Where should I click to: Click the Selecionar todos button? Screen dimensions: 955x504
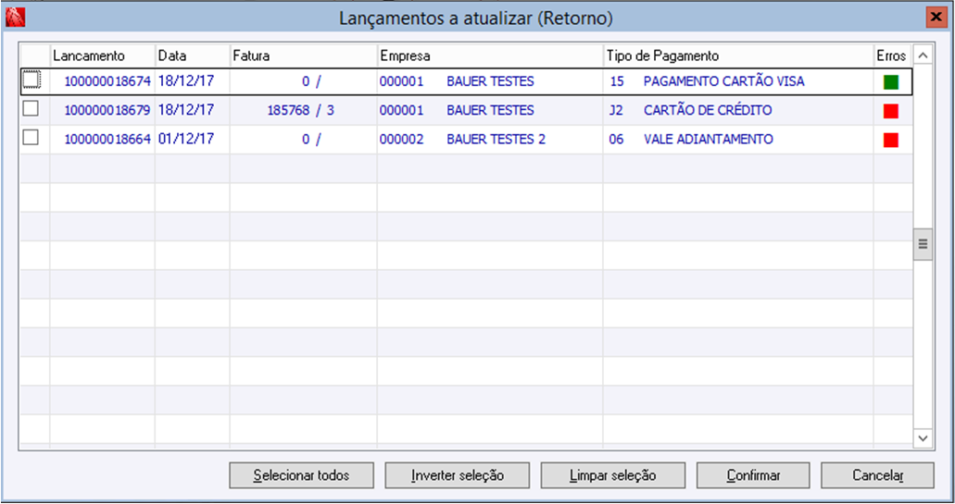coord(301,475)
